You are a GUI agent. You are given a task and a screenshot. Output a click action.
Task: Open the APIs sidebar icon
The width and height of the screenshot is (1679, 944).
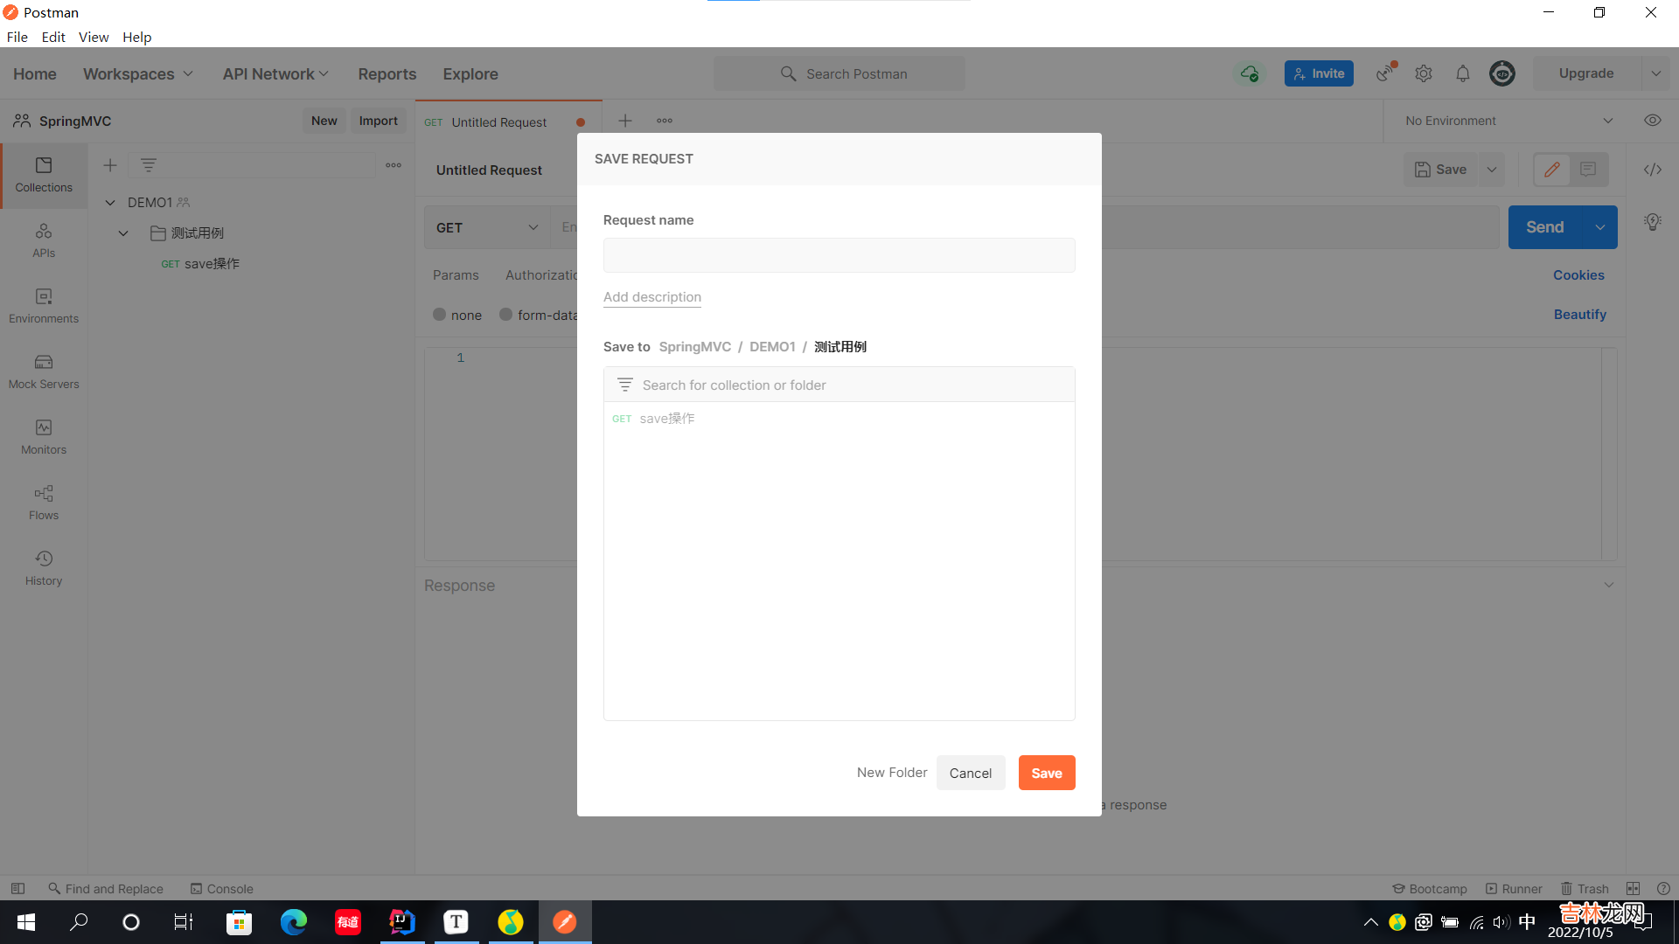pyautogui.click(x=44, y=239)
